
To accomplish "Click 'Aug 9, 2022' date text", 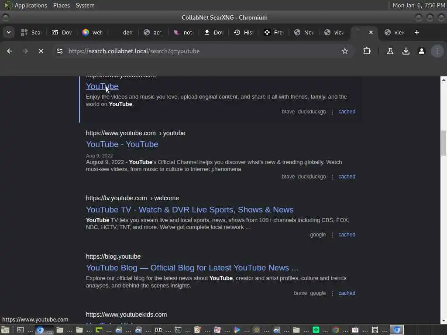I will (x=100, y=156).
